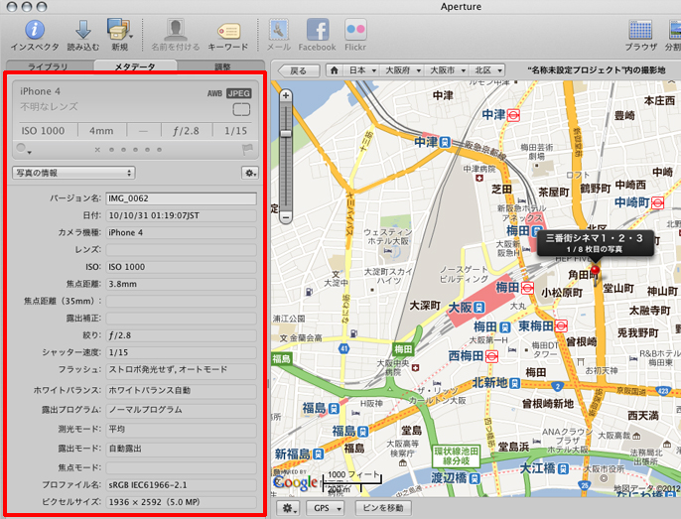Open metadata gear action menu
The image size is (681, 519).
pyautogui.click(x=250, y=173)
